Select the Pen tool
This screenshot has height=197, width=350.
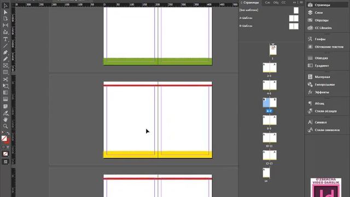click(5, 53)
